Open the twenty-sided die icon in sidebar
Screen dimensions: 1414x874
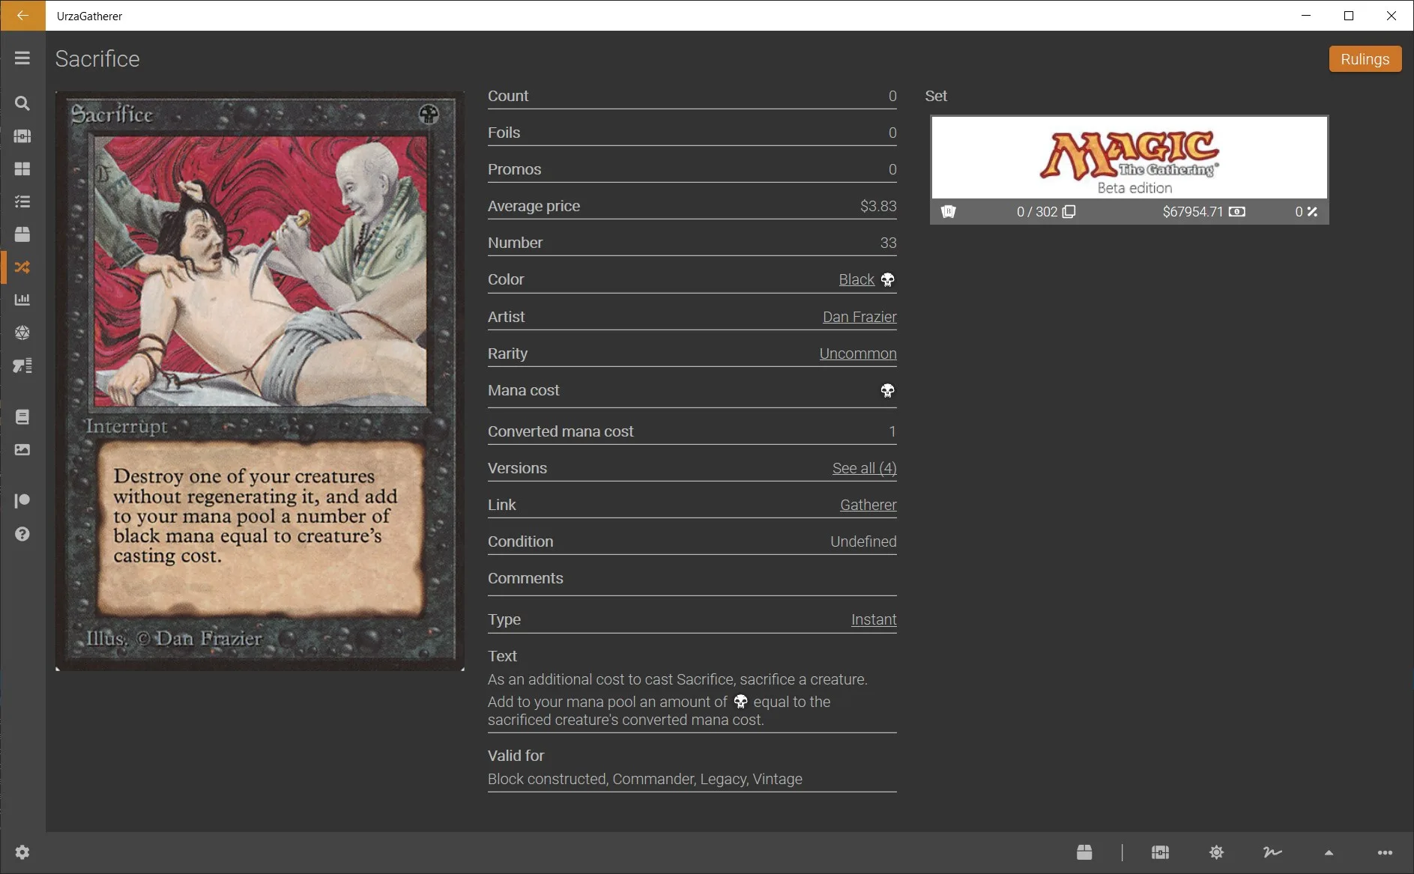coord(22,333)
